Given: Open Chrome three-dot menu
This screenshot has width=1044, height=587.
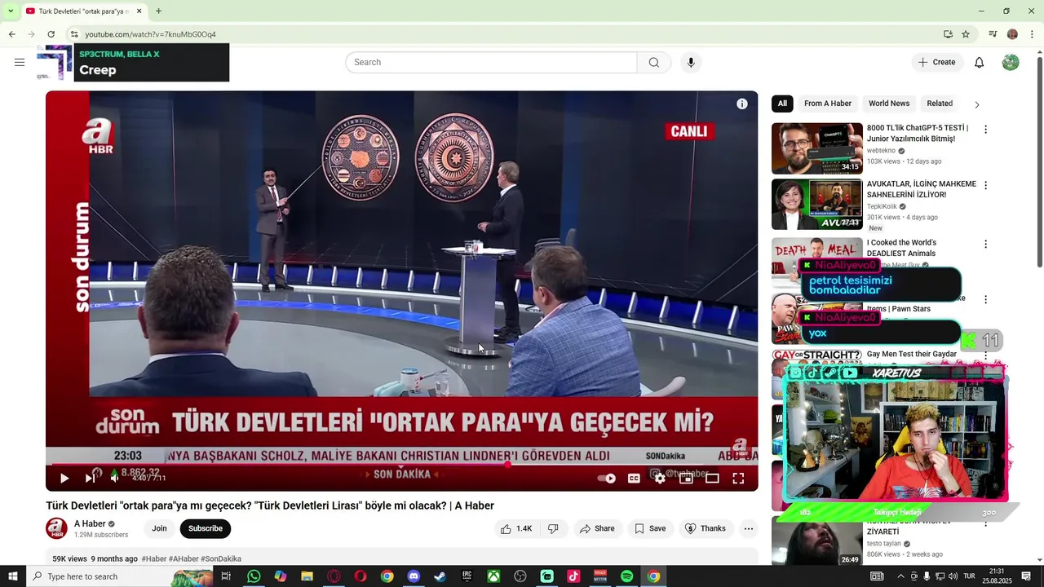Looking at the screenshot, I should pos(1032,34).
